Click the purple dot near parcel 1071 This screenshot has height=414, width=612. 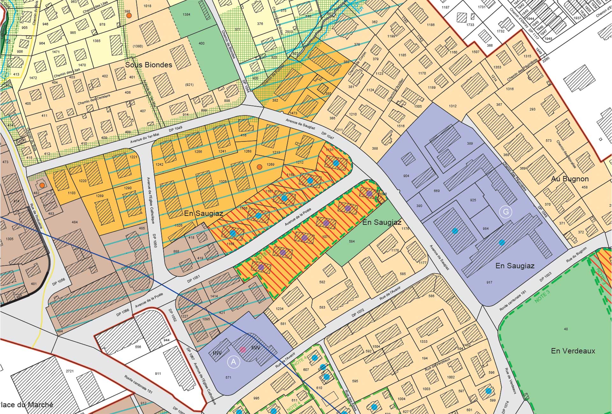326,223
